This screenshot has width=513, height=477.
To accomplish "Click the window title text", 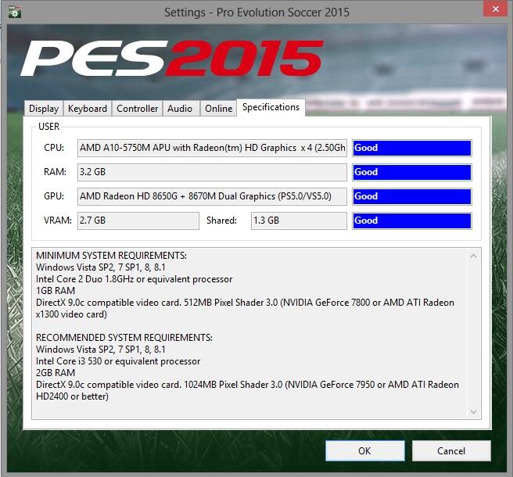I will pos(256,13).
